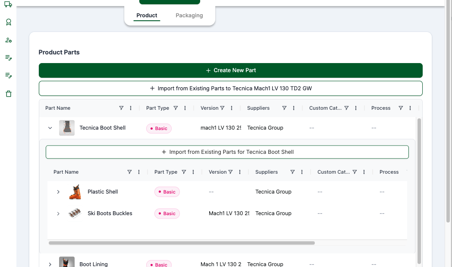Screen dimensions: 452x267
Task: Filter the top-level Process column
Action: [x=401, y=108]
